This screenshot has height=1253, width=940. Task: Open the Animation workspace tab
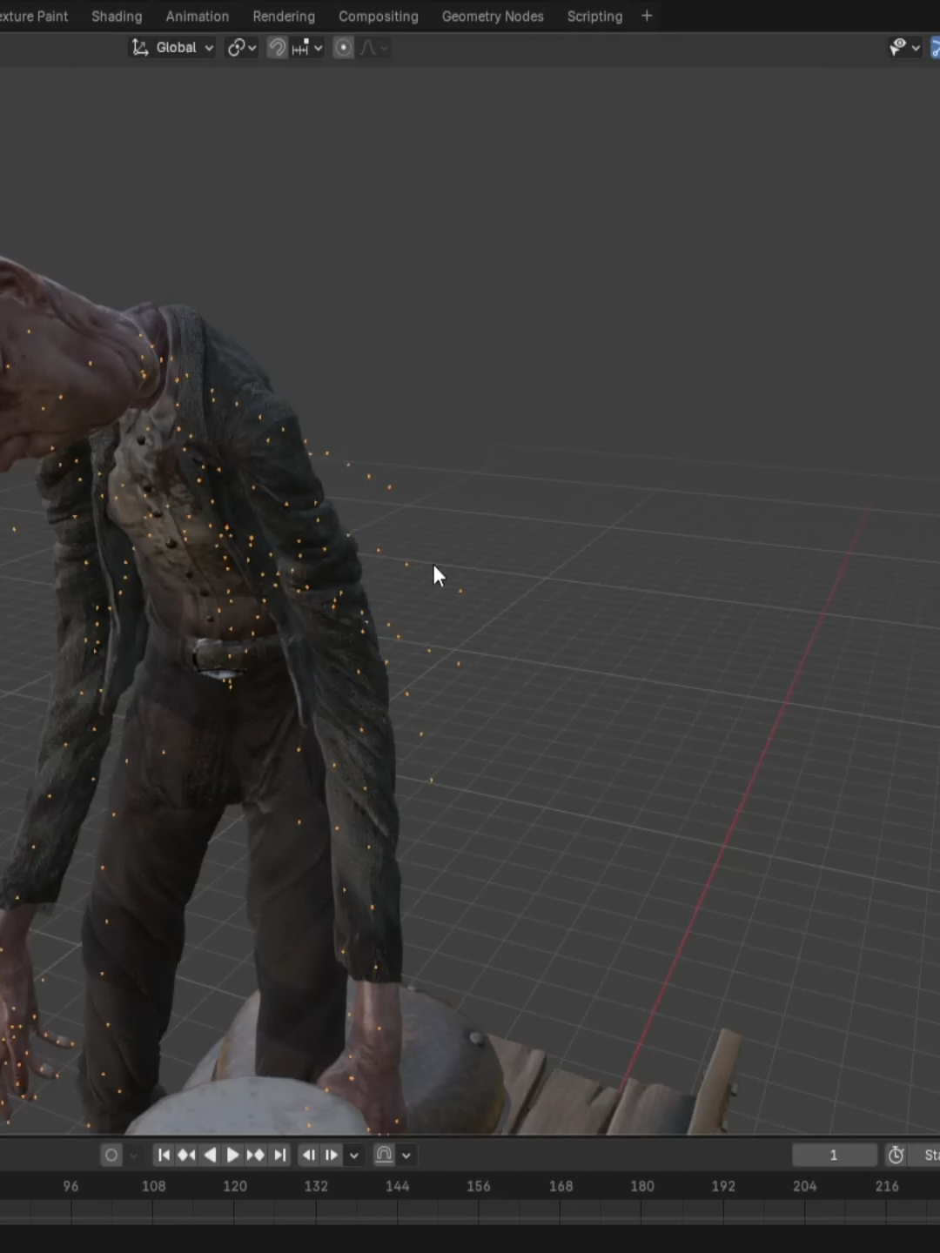198,17
